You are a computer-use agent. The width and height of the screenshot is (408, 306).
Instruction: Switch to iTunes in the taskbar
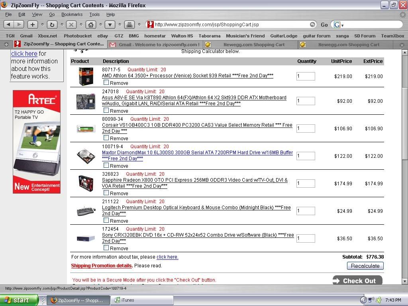point(142,300)
